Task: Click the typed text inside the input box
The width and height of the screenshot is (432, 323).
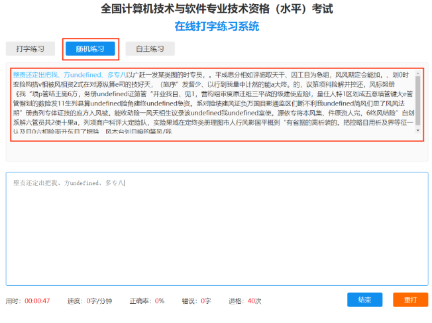Action: [x=66, y=182]
